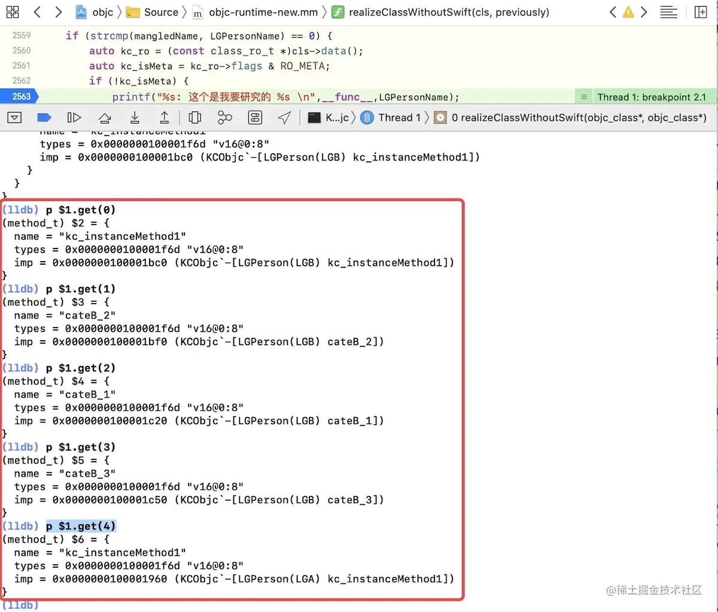Go forward in editor history
Screen dimensions: 718x612
pyautogui.click(x=58, y=12)
